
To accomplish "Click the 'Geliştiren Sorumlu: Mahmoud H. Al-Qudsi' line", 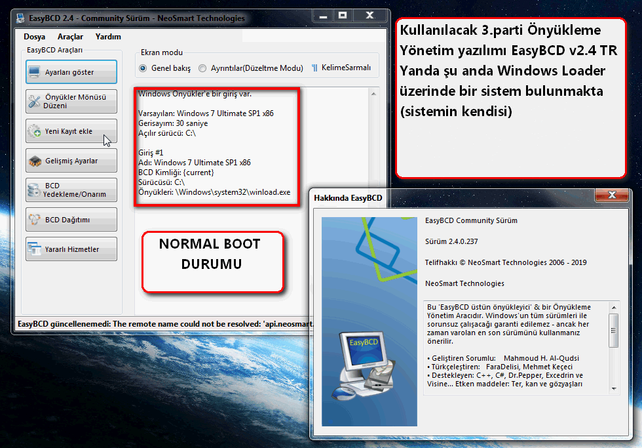I will click(503, 358).
